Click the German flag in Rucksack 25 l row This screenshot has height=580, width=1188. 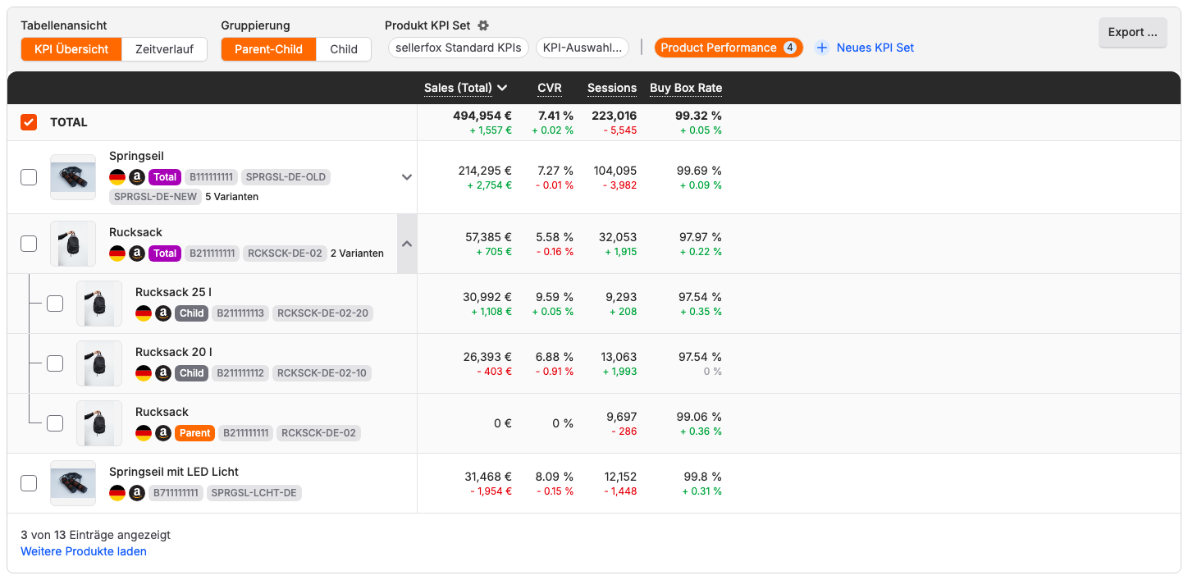click(144, 313)
